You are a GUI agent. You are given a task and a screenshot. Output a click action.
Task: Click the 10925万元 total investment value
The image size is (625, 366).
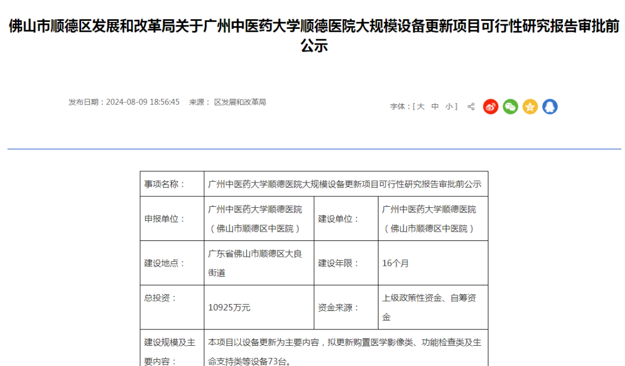tap(229, 308)
